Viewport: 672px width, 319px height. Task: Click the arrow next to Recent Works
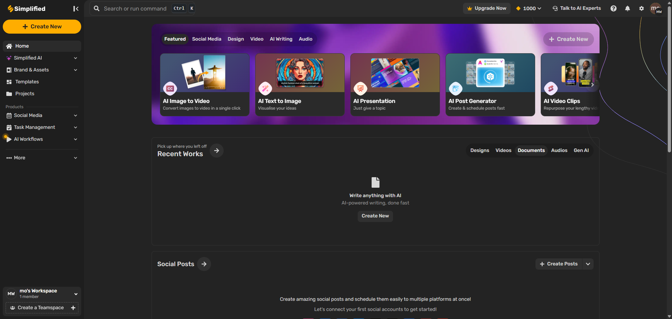coord(217,151)
